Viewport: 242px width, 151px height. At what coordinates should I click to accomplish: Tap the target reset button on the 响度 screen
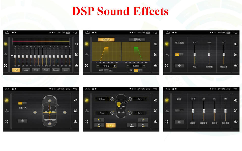tap(179, 122)
